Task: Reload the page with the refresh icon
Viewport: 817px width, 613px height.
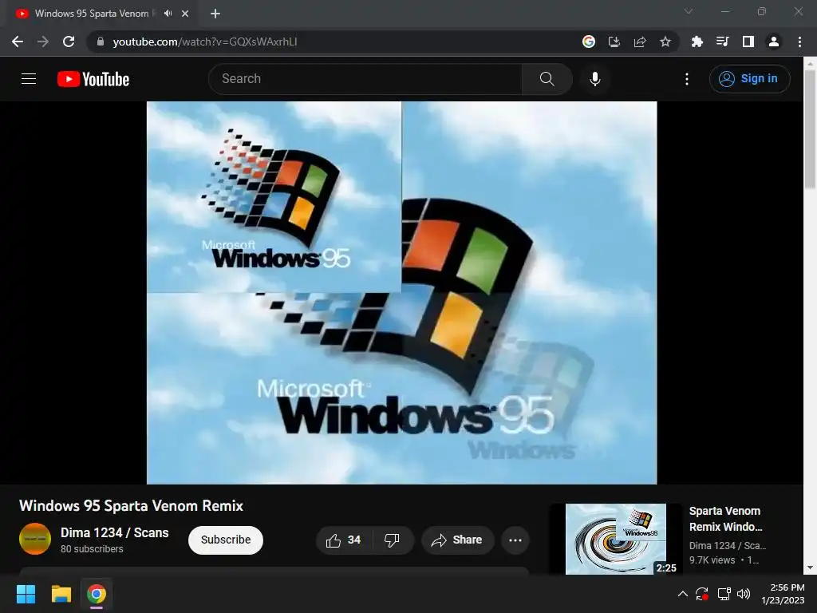Action: tap(69, 42)
